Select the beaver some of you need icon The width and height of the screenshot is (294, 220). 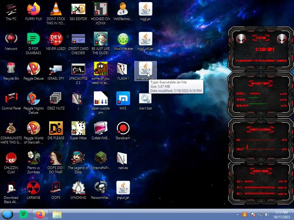101,69
